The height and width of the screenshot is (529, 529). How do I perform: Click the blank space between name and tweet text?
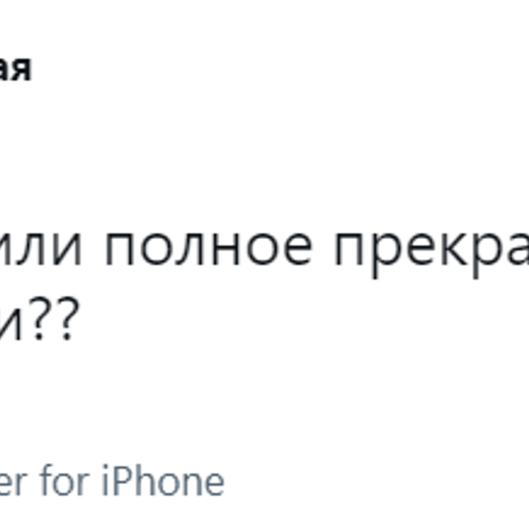click(236, 152)
